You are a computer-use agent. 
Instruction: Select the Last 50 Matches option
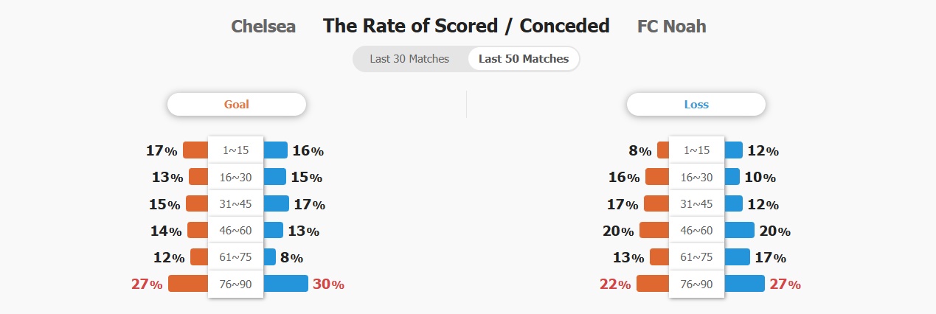pyautogui.click(x=524, y=59)
